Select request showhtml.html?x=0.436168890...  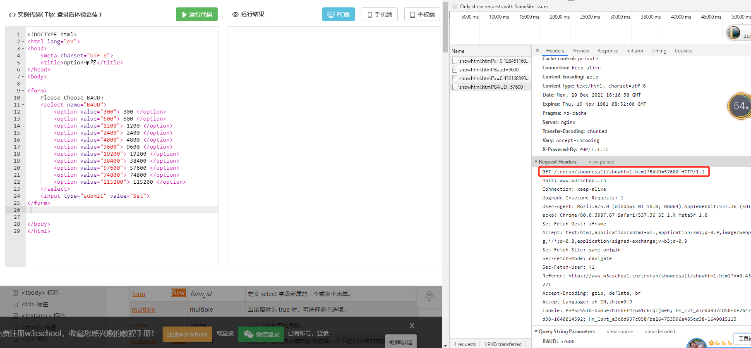(x=491, y=78)
